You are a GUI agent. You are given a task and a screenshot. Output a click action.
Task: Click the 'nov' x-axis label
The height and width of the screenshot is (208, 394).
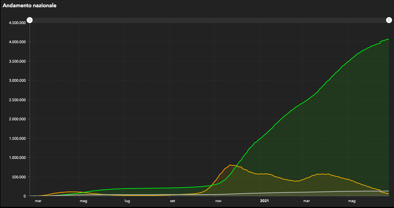(x=218, y=200)
